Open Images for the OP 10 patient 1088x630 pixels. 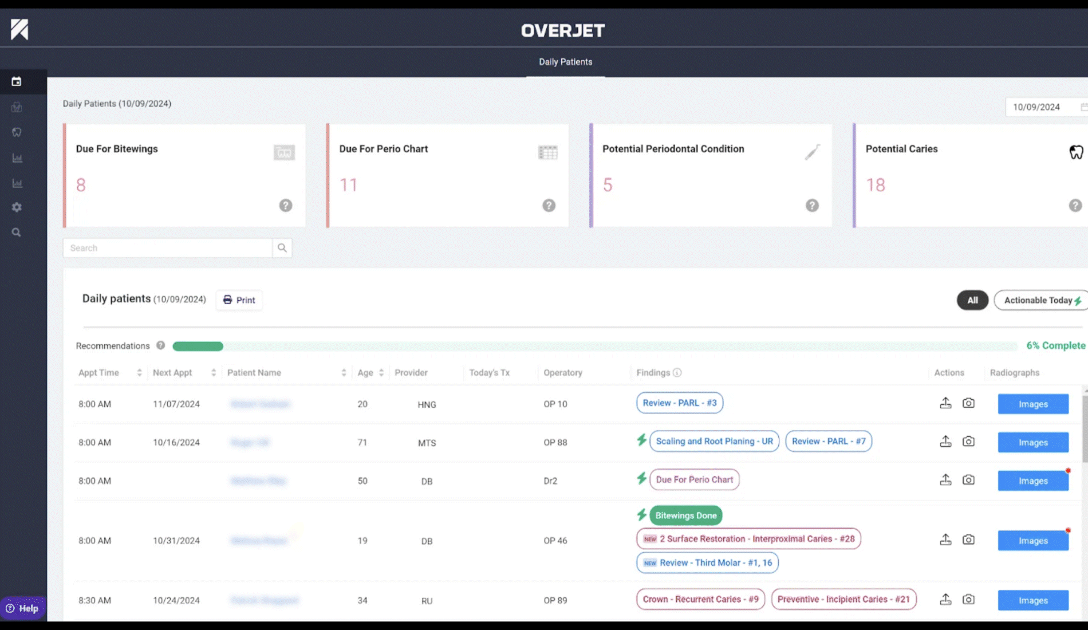point(1032,404)
